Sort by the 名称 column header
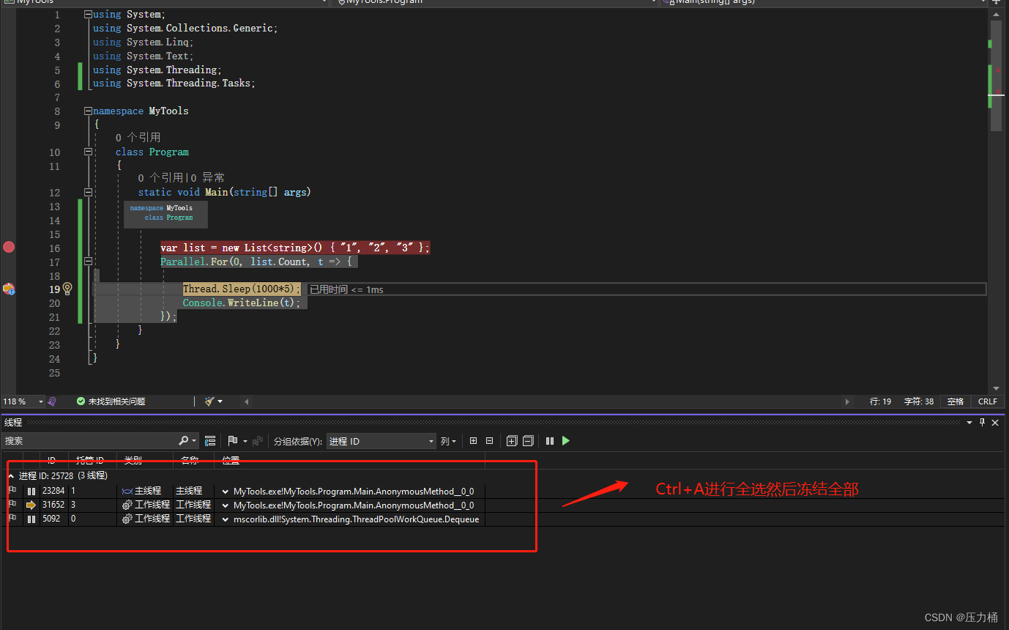1009x630 pixels. pos(193,460)
